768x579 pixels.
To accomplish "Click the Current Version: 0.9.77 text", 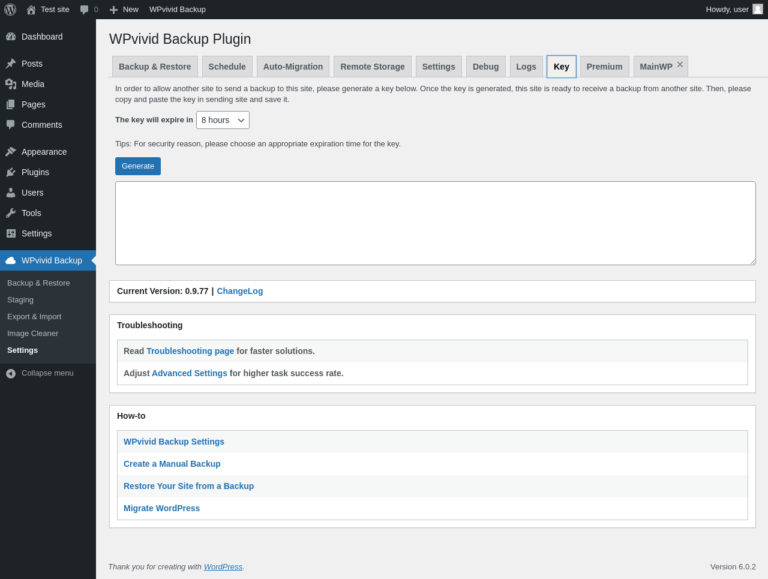I will click(x=163, y=291).
